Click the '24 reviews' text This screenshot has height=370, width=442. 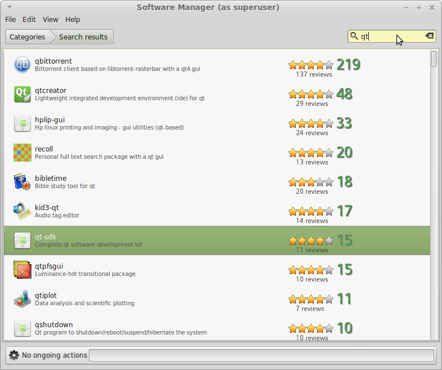(312, 133)
